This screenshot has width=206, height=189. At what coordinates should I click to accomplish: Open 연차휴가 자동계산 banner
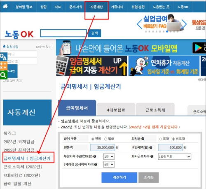164,66
